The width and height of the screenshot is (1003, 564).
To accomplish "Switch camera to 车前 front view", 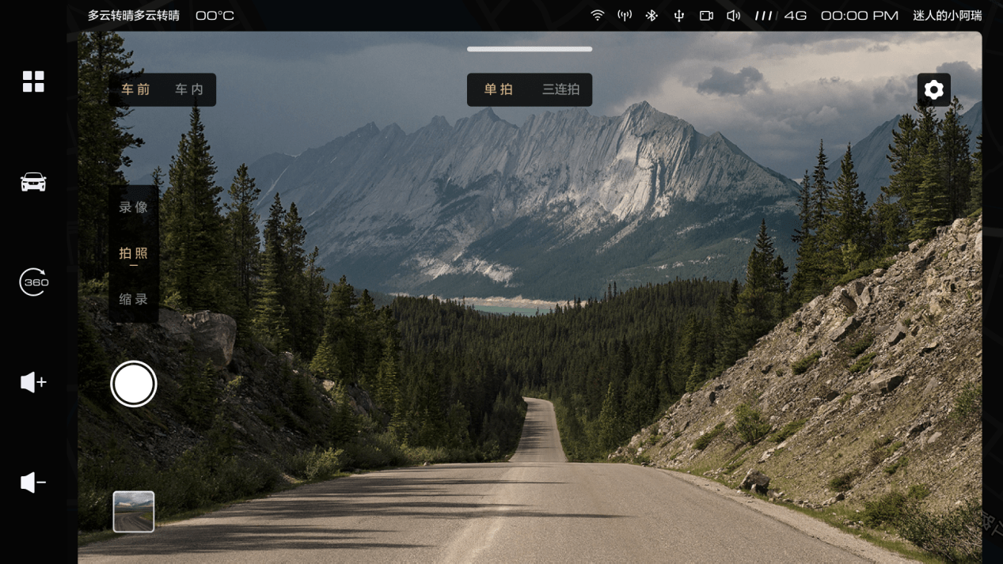I will click(135, 89).
